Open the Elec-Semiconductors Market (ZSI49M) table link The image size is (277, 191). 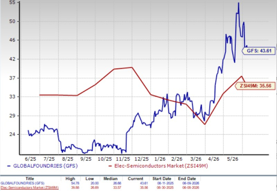click(29, 187)
